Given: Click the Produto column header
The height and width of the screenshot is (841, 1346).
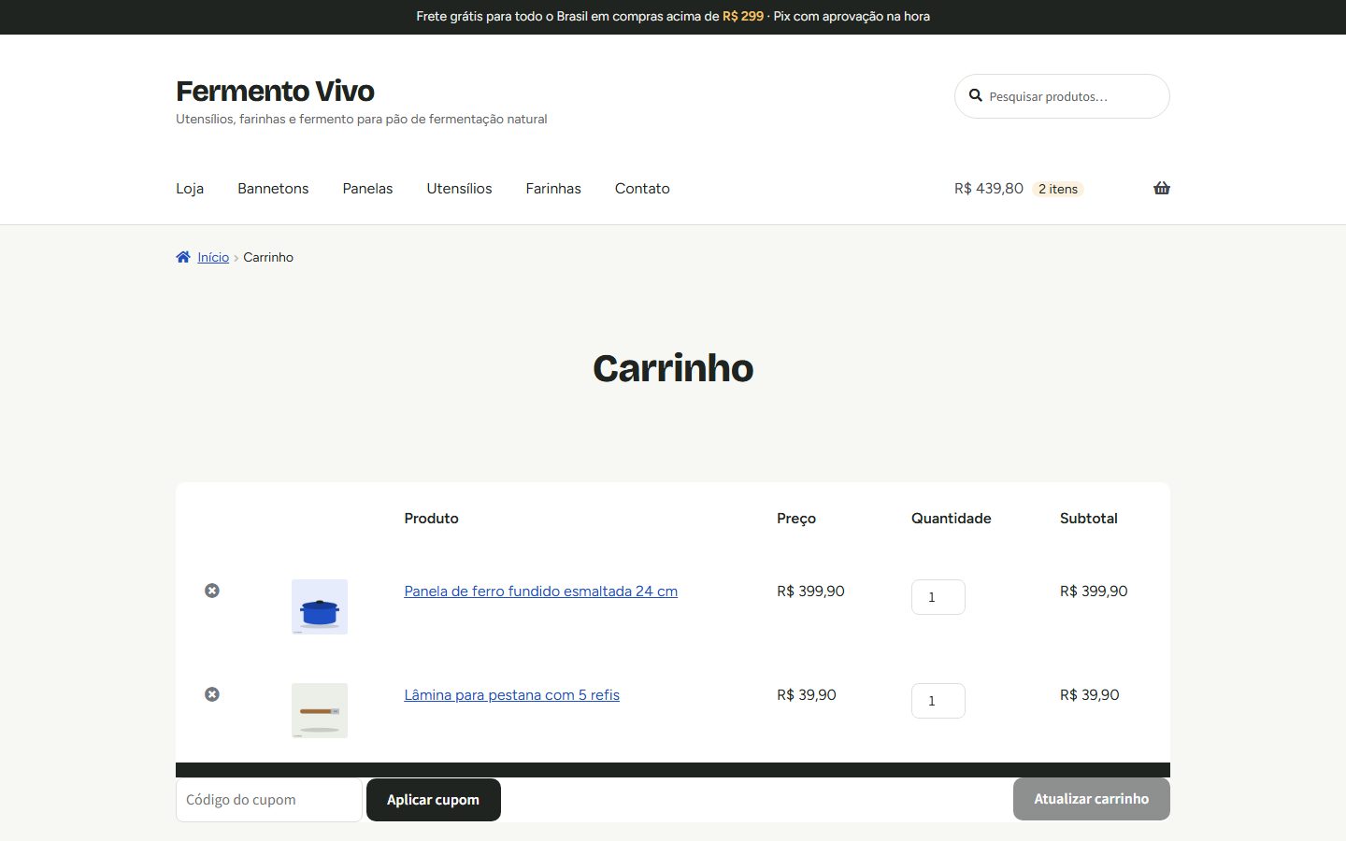Looking at the screenshot, I should (431, 518).
